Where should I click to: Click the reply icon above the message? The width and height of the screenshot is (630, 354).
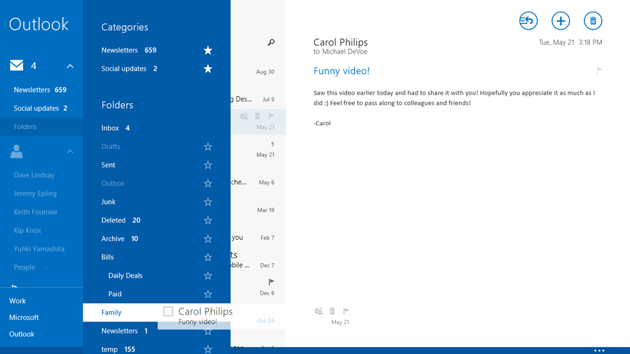(528, 21)
